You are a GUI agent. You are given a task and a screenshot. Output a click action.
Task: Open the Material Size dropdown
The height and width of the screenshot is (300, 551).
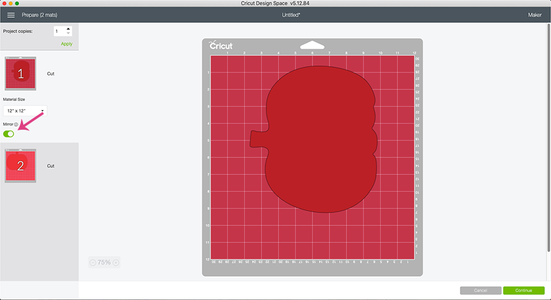click(x=24, y=111)
